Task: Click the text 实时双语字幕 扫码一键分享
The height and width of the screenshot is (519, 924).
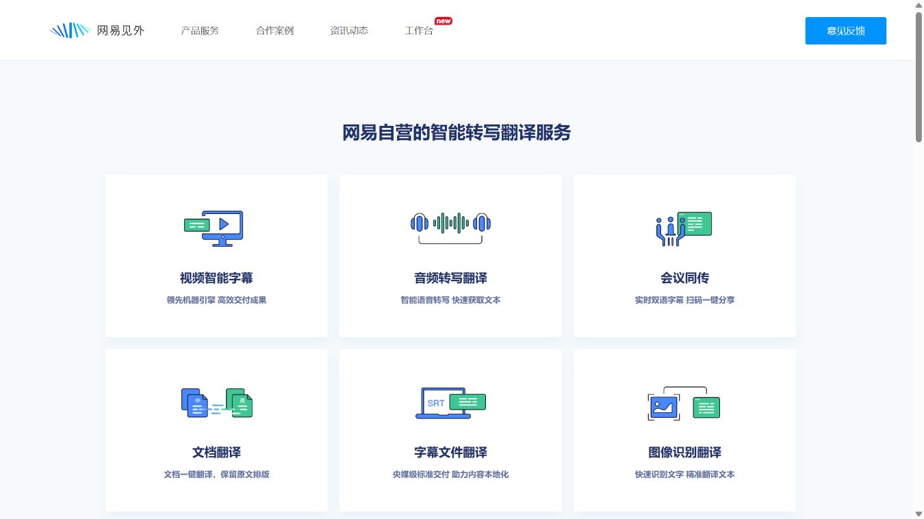Action: pyautogui.click(x=684, y=300)
